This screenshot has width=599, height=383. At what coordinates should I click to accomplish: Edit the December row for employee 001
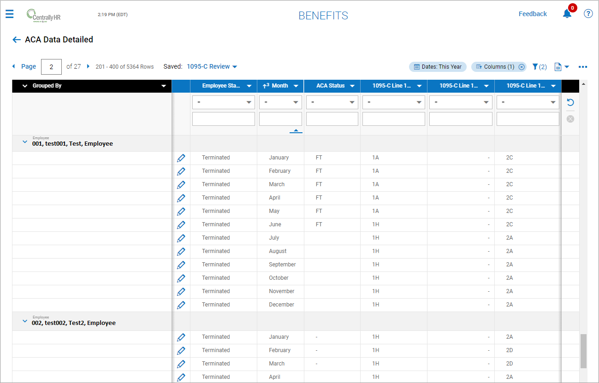coord(181,305)
